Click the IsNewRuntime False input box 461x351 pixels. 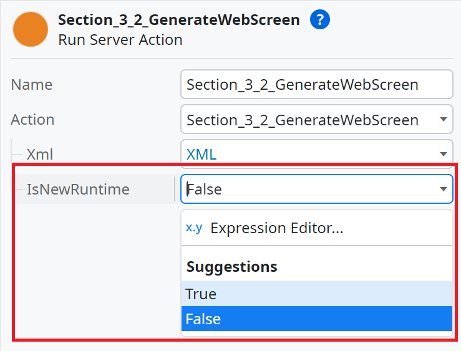pos(306,190)
